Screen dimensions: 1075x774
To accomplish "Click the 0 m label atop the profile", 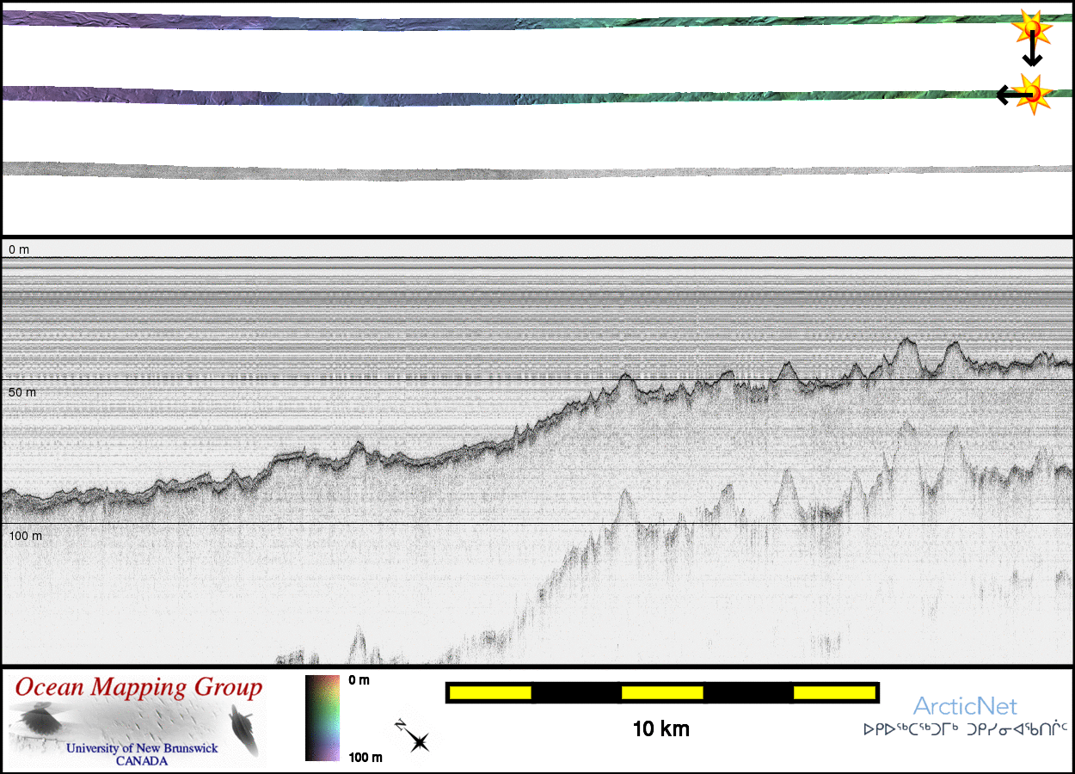I will pyautogui.click(x=19, y=249).
